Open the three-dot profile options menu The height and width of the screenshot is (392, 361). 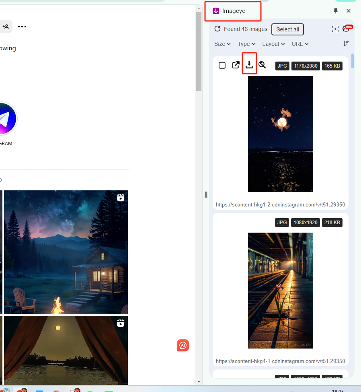pos(22,27)
